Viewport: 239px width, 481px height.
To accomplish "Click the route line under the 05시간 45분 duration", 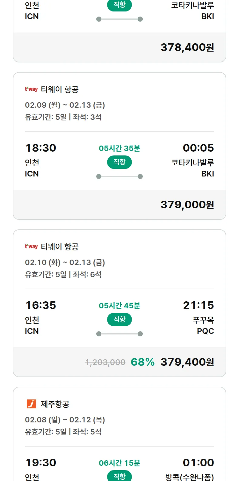I will pos(119,334).
